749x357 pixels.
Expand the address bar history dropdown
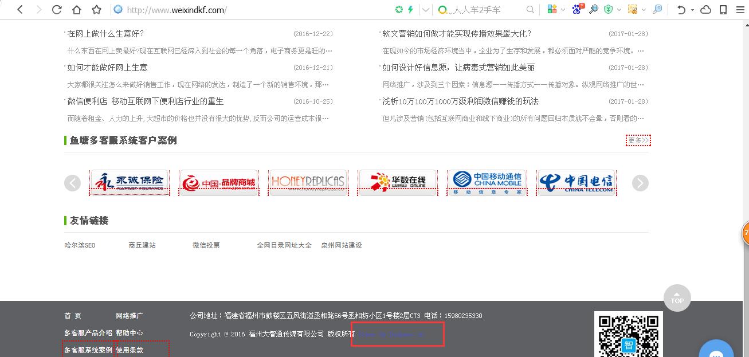pos(425,10)
